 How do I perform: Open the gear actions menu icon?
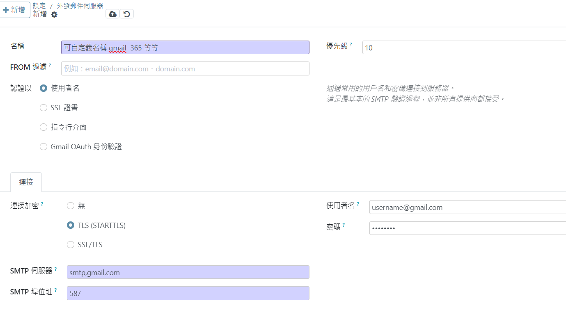coord(54,15)
